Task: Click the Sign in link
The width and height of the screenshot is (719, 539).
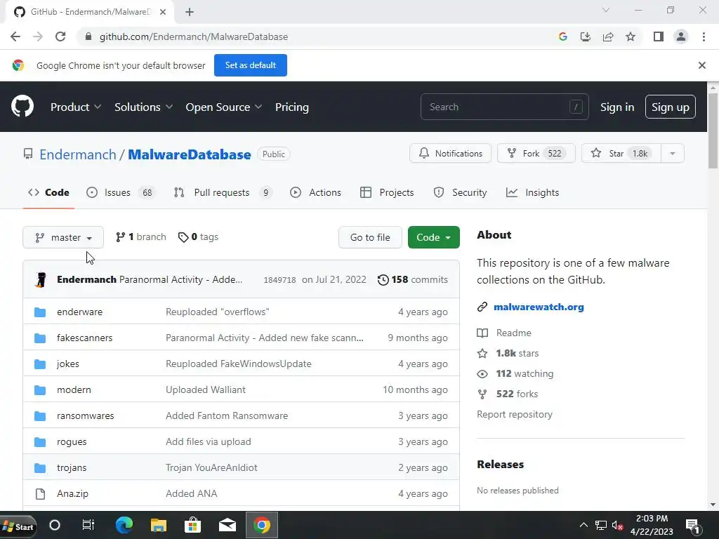Action: click(x=617, y=107)
